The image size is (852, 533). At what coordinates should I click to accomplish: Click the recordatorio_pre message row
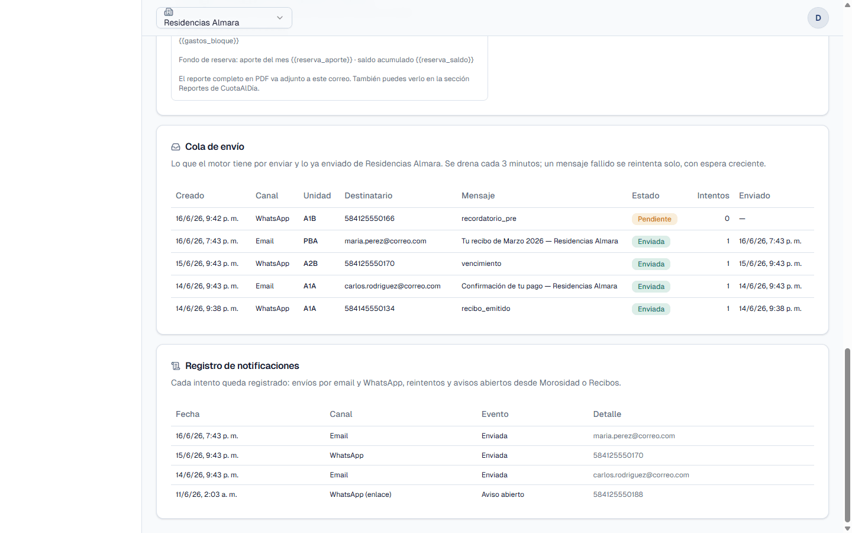[x=492, y=219]
